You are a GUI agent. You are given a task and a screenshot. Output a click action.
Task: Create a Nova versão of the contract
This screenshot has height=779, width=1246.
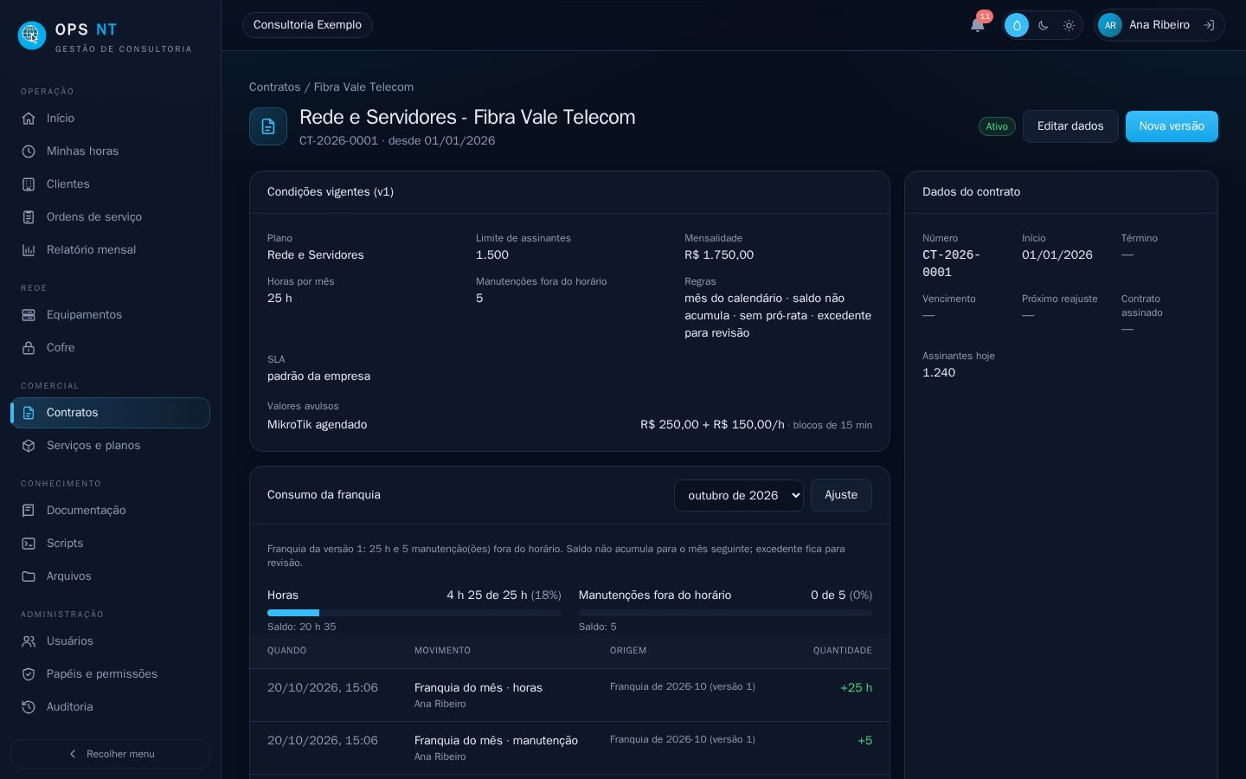(x=1172, y=126)
